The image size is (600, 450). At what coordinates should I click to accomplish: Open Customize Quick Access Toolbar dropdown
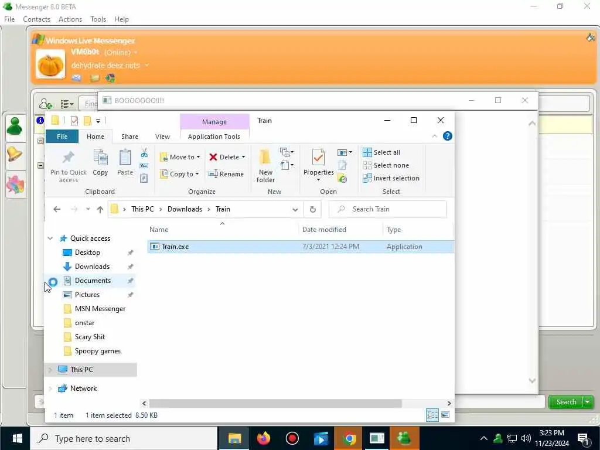click(98, 121)
